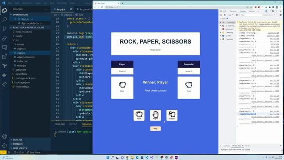Open Explorer more actions ellipsis

pos(46,9)
